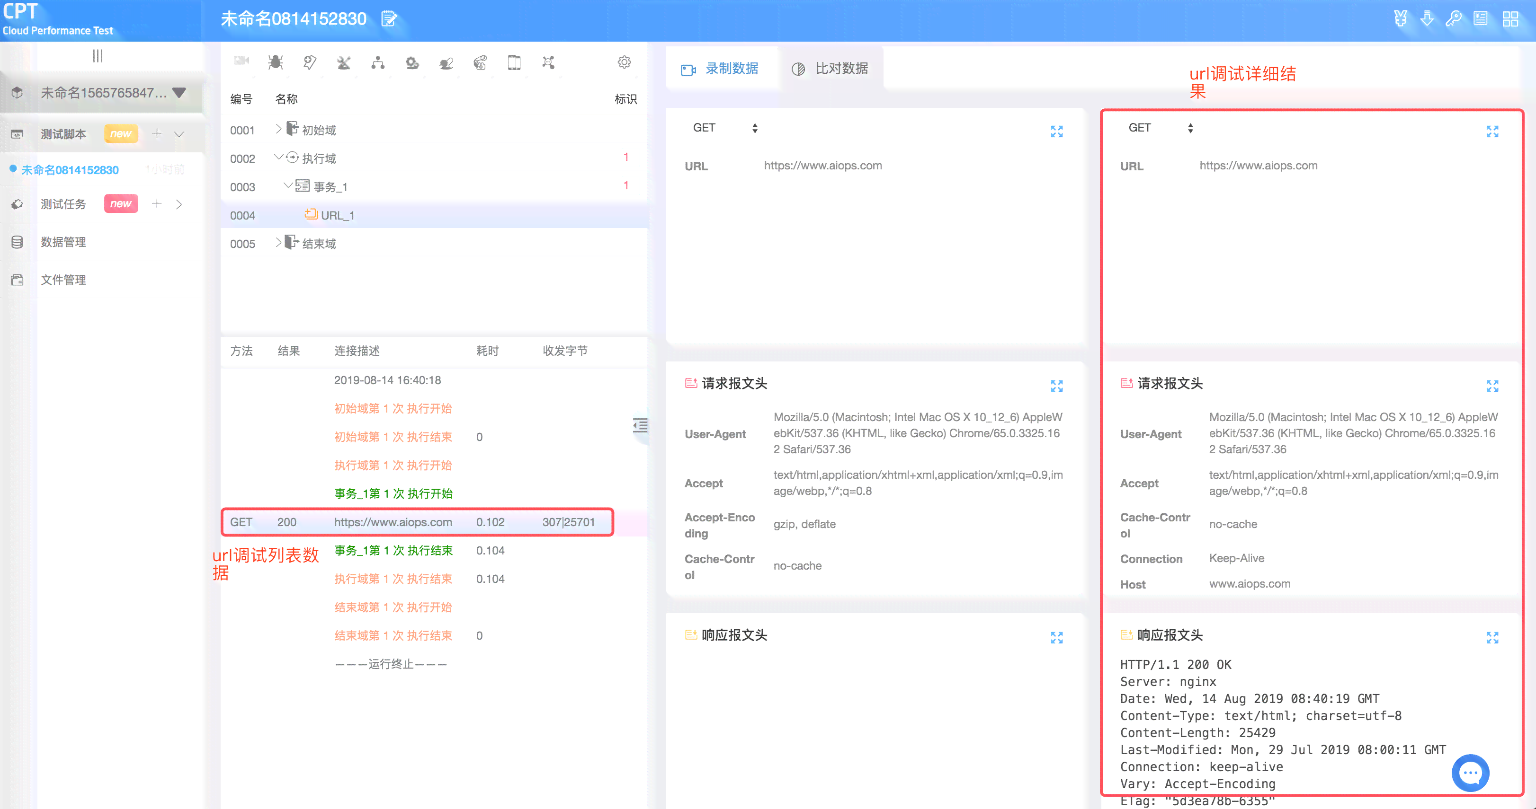1536x809 pixels.
Task: Expand left 响应报文头 panel fullscreen
Action: coord(1057,637)
